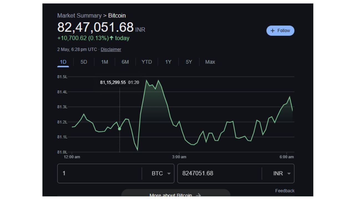Click the Follow button
Viewport: 355px width, 199px height.
pyautogui.click(x=280, y=31)
